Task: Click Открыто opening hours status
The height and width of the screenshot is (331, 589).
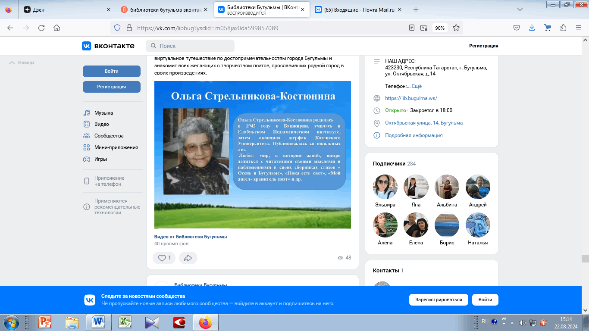Action: pyautogui.click(x=395, y=110)
